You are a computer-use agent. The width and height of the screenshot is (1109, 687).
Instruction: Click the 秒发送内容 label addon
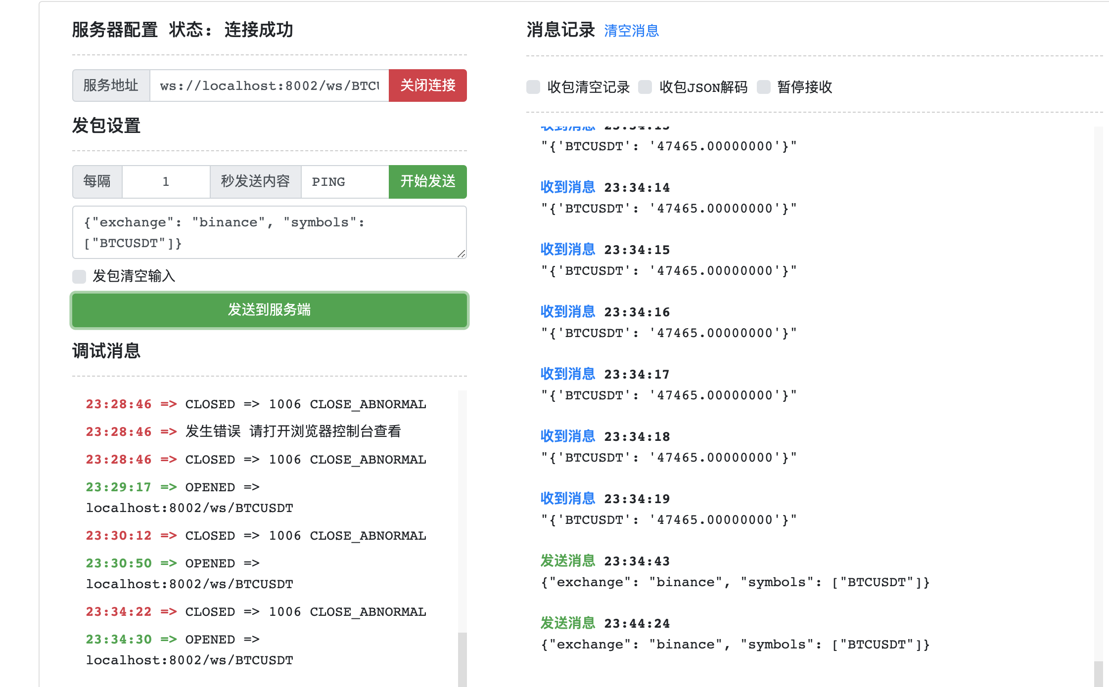[x=255, y=181]
